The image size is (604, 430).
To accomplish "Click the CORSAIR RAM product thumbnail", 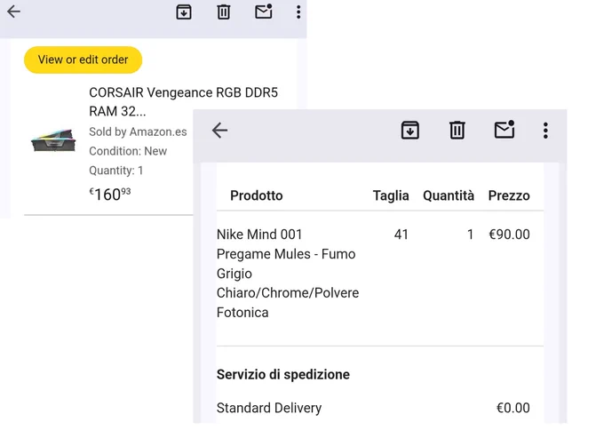I will [53, 140].
